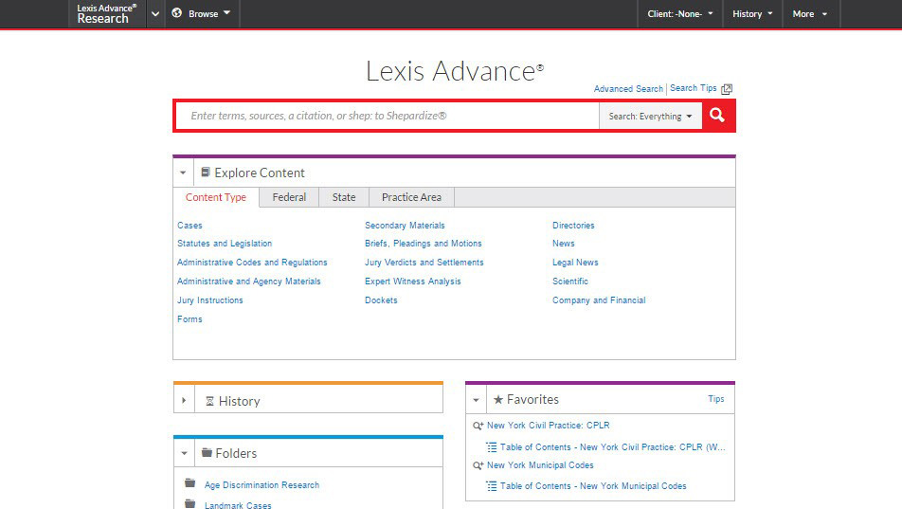Open the More menu in top bar
The height and width of the screenshot is (509, 902).
(x=810, y=14)
